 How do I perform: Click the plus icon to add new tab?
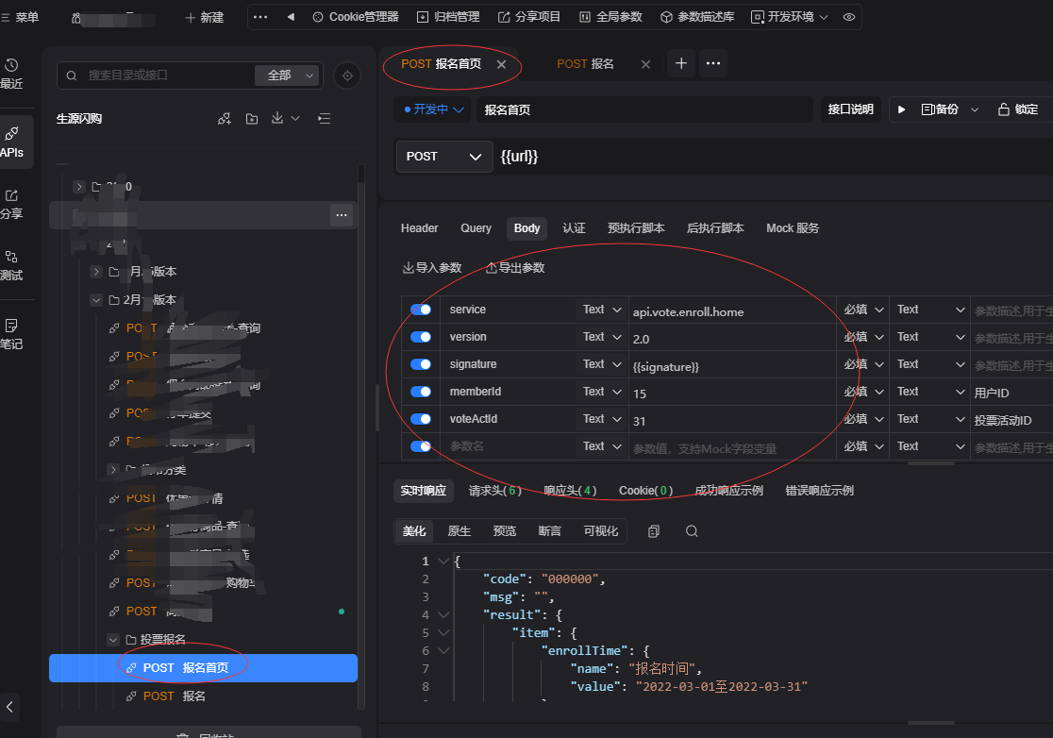[681, 63]
